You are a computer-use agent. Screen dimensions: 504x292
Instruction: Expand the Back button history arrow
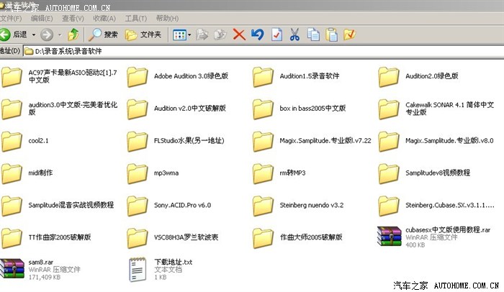[x=34, y=34]
